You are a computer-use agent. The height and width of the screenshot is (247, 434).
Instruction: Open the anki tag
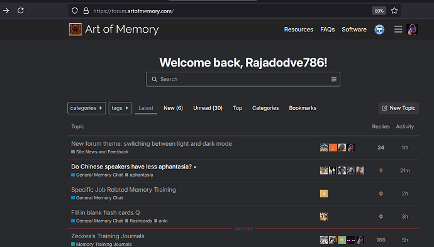[161, 221]
